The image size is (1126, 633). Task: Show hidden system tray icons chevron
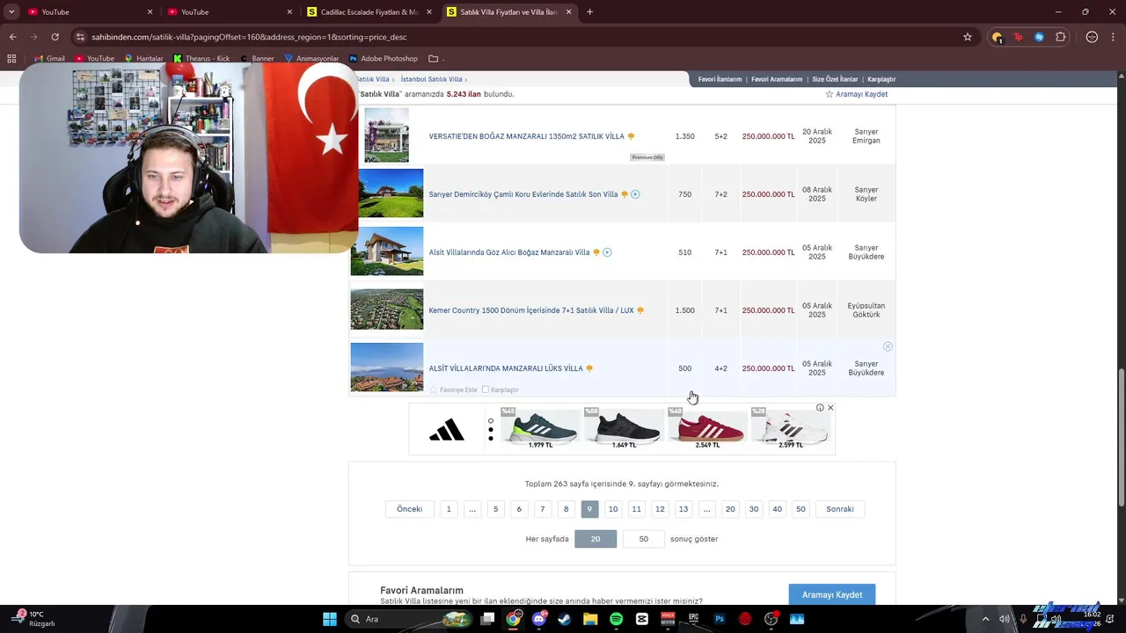click(x=987, y=619)
